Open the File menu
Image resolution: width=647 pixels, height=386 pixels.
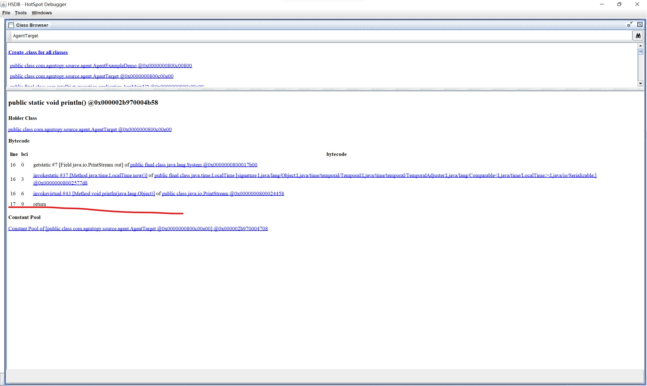[6, 13]
